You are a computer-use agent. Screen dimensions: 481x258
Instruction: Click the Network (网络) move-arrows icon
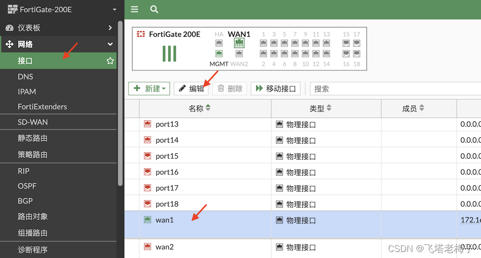9,44
